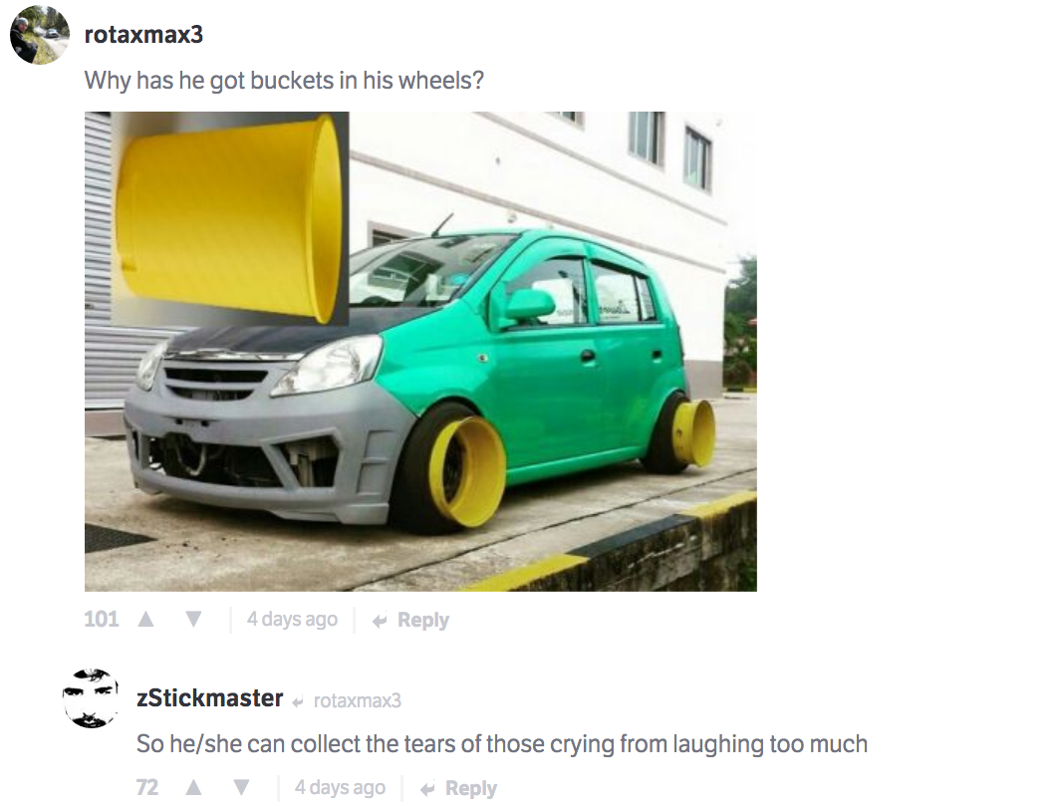
Task: Jump to parent via gray rotaxmax3 mention
Action: click(357, 700)
